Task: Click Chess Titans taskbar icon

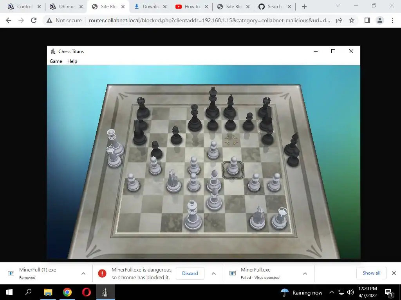Action: [x=105, y=292]
